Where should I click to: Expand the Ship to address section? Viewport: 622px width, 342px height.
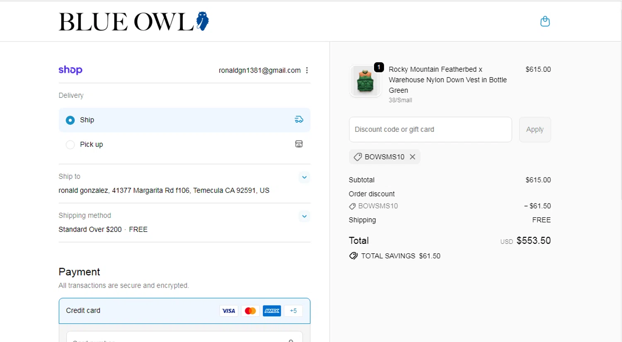click(x=304, y=177)
